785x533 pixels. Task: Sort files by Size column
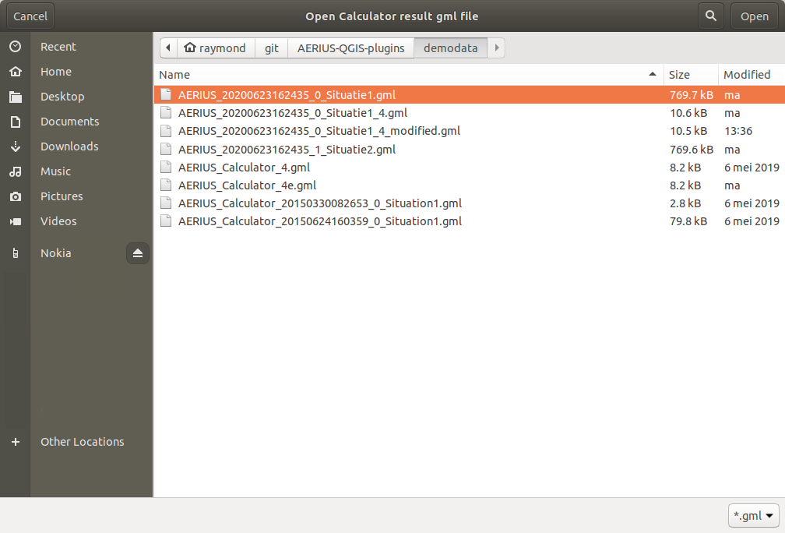tap(679, 75)
